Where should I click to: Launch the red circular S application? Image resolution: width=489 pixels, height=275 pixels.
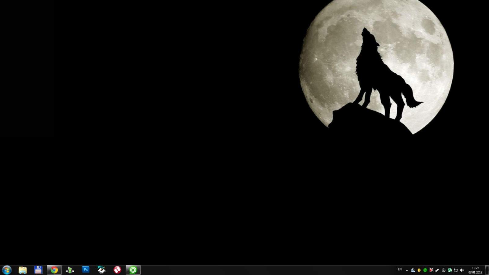117,270
